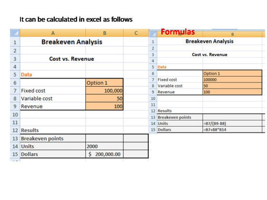Select 'Option 1' cell in Formulas sheet
Image resolution: width=267 pixels, height=200 pixels.
click(233, 73)
